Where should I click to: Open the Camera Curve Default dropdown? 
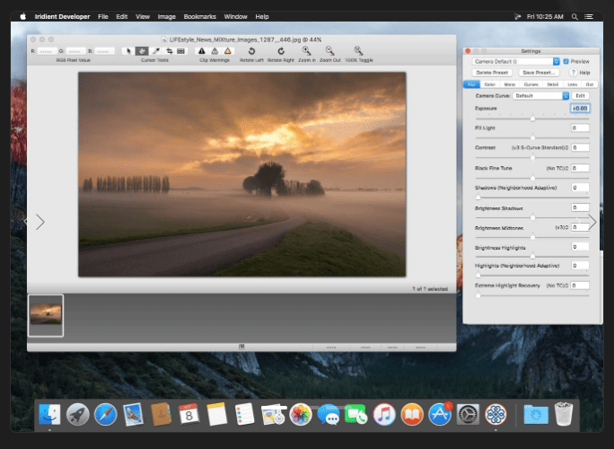540,95
